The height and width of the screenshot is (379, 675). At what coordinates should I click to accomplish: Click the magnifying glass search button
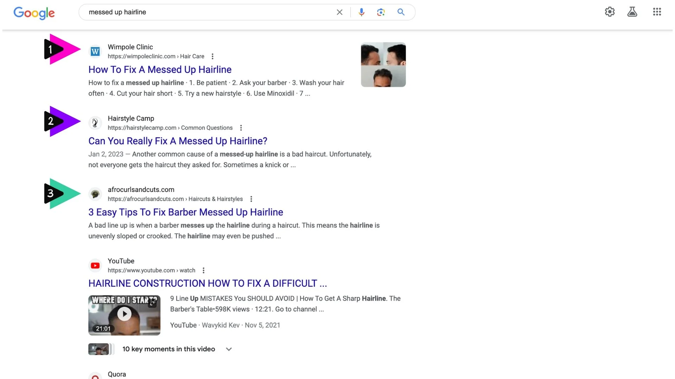401,12
